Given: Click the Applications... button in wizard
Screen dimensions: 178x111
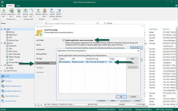Looking at the screenshot, I should (136, 48).
